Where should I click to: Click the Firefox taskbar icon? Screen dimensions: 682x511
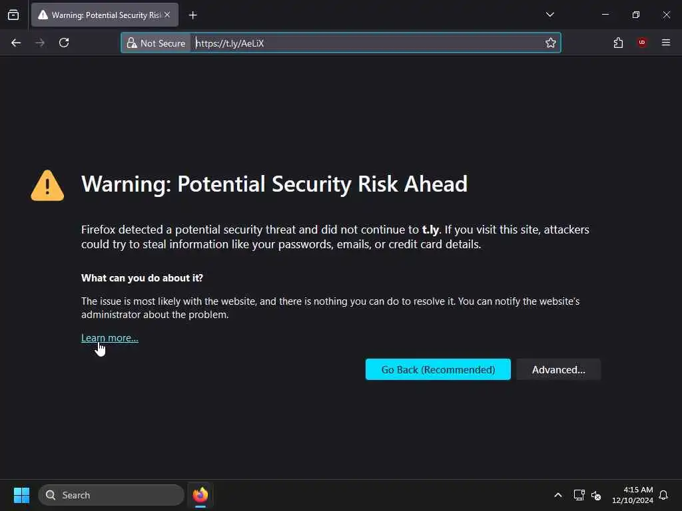coord(200,495)
